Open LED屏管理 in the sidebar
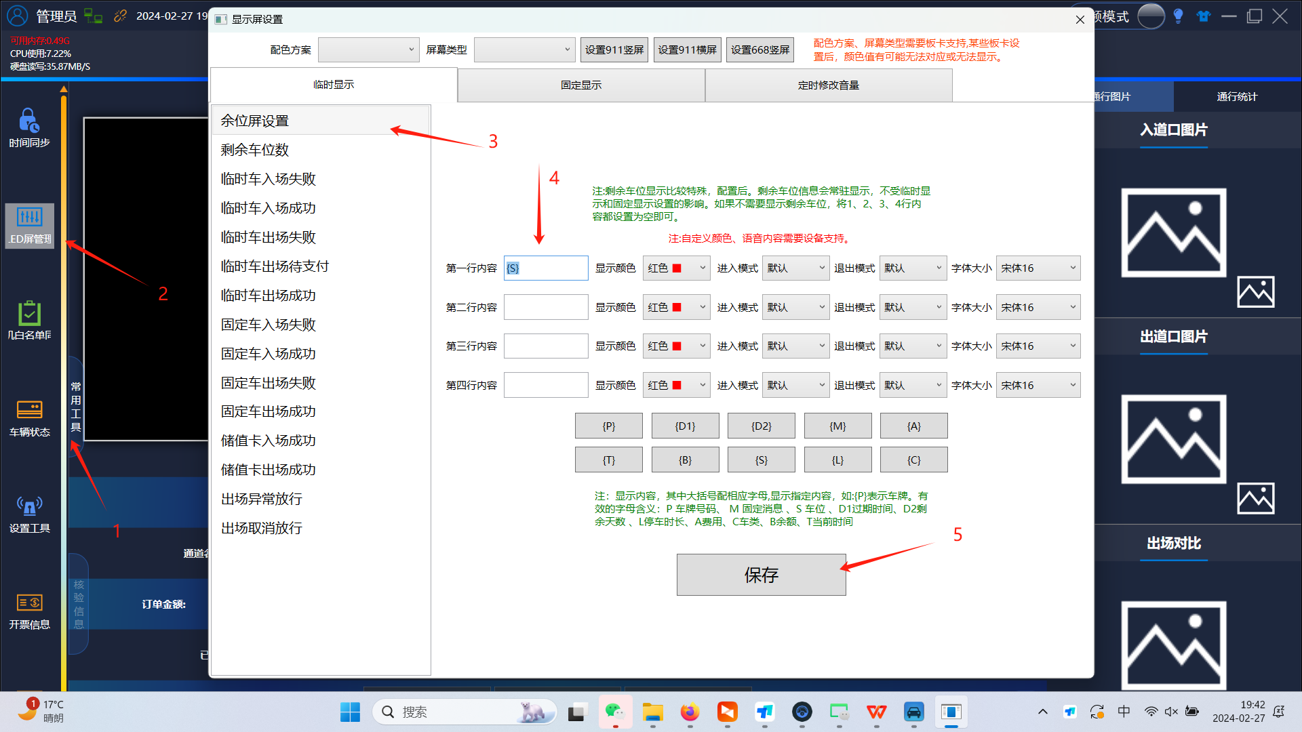Screen dimensions: 1302x732 pyautogui.click(x=29, y=226)
